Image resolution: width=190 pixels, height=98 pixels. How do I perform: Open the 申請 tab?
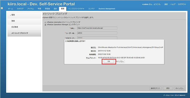39,9
